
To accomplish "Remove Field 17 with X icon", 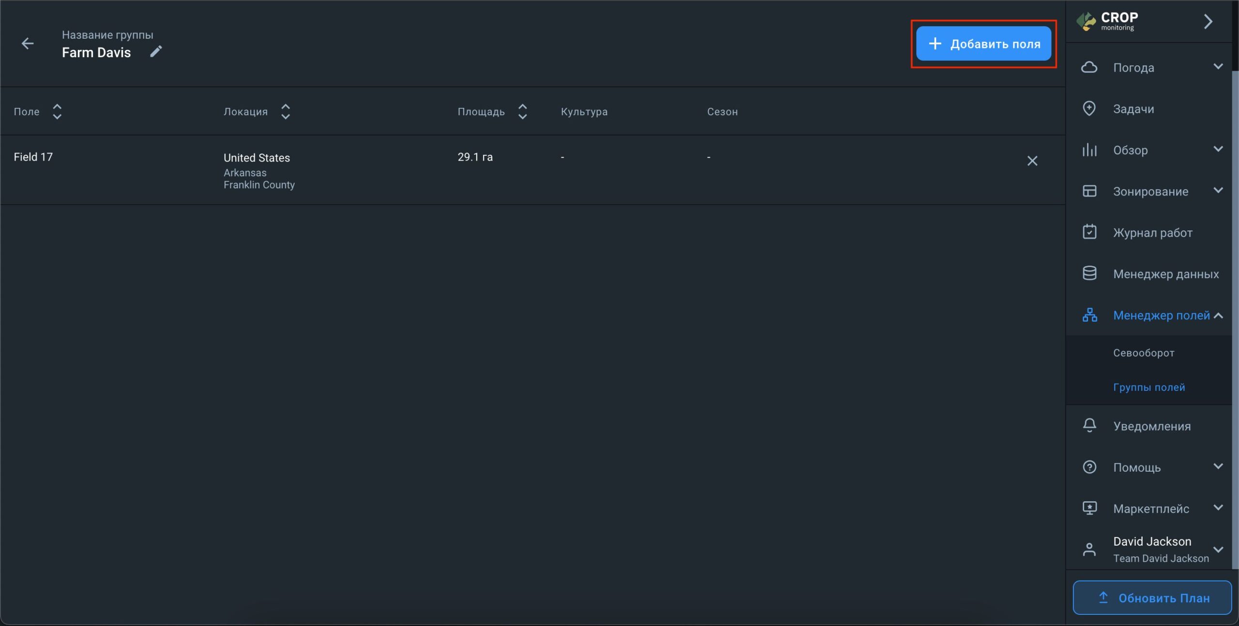I will (1032, 161).
